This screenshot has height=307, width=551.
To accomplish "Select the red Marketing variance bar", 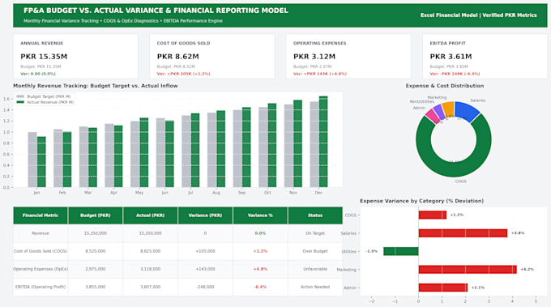I will click(x=468, y=270).
